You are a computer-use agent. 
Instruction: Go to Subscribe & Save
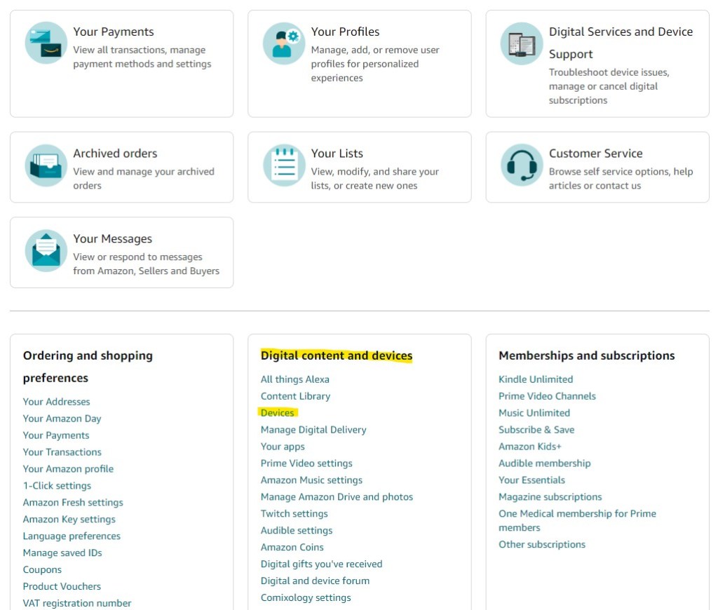(x=536, y=430)
